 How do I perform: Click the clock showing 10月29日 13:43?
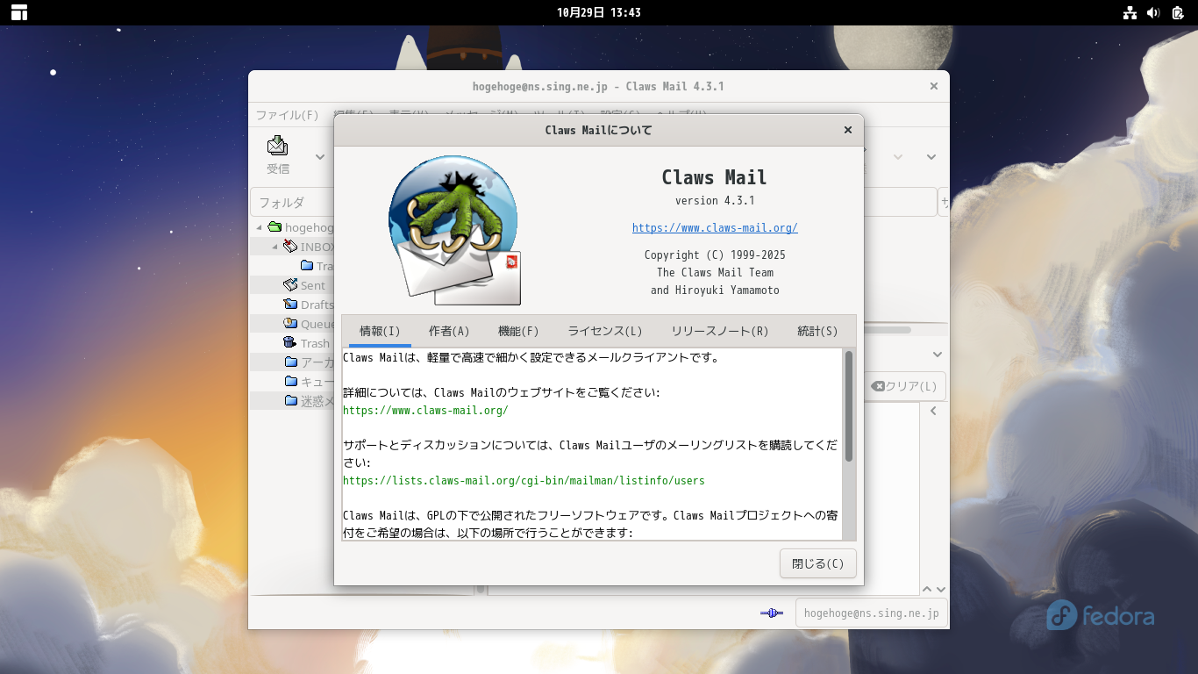(599, 12)
